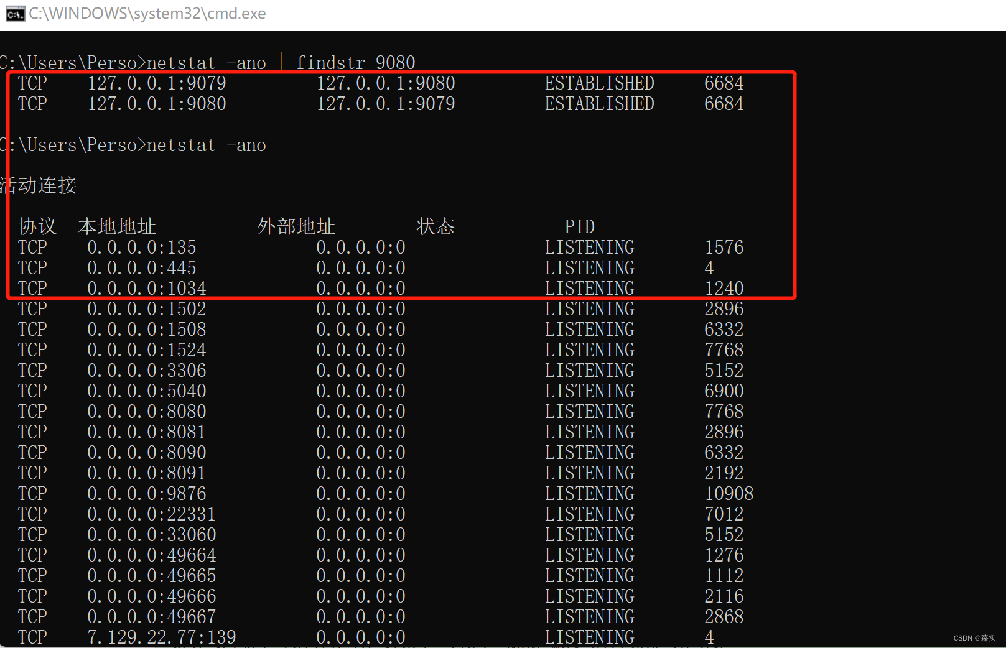Select local address 0.0.0.0:49665

152,576
